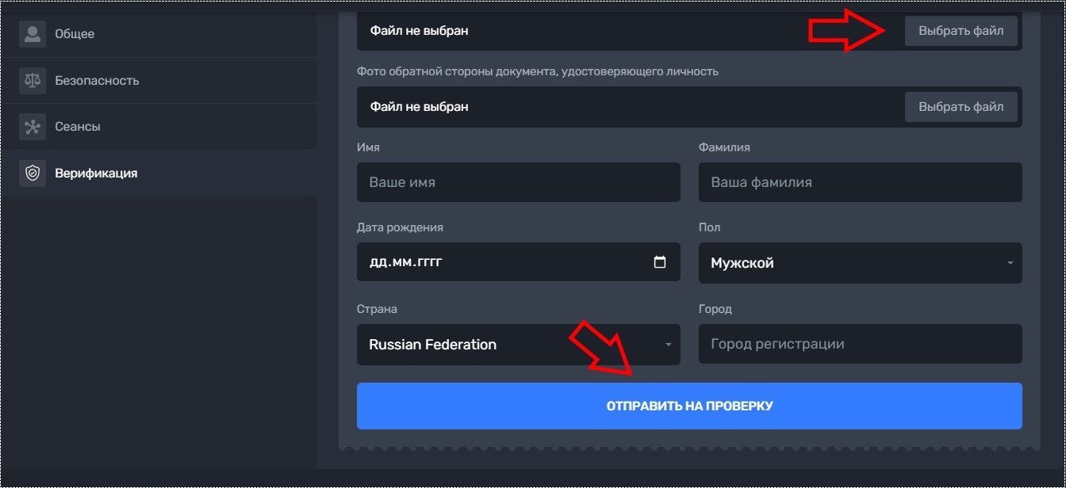This screenshot has width=1066, height=488.
Task: Click the top Файл не выбран text
Action: [x=419, y=31]
